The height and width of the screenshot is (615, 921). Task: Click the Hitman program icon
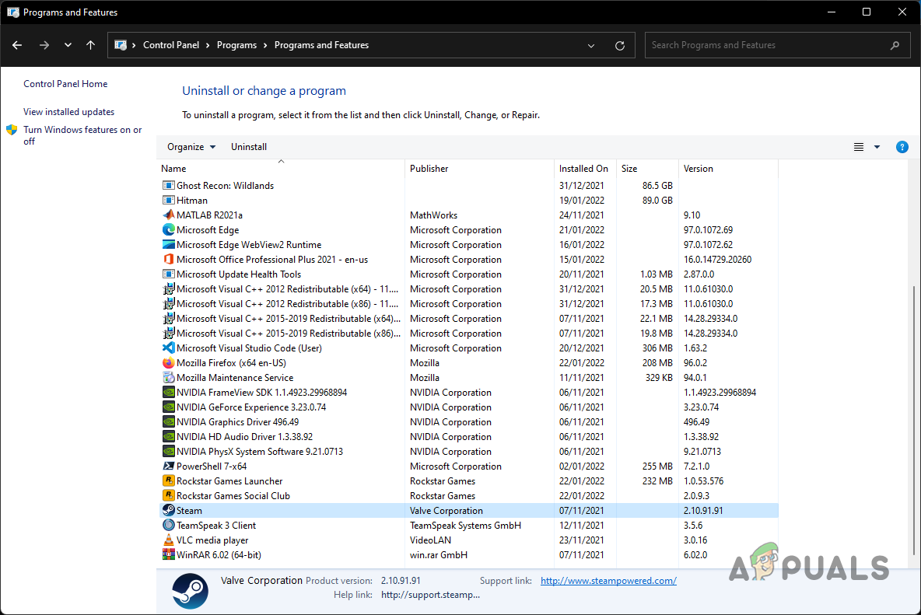click(x=169, y=200)
